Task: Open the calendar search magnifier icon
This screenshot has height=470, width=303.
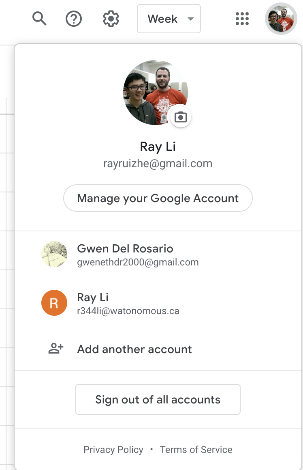Action: point(39,19)
